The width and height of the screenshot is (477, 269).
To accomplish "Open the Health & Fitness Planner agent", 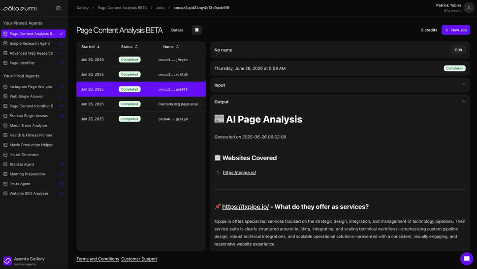I will [31, 135].
